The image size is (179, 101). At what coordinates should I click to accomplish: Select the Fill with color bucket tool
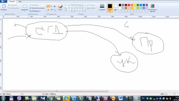pos(51,6)
